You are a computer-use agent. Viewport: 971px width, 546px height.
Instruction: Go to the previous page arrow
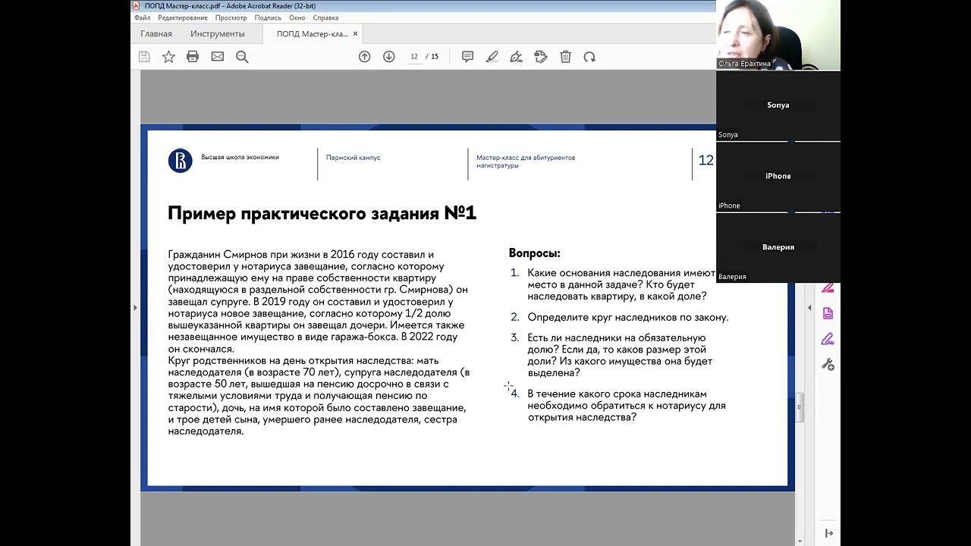(x=365, y=57)
